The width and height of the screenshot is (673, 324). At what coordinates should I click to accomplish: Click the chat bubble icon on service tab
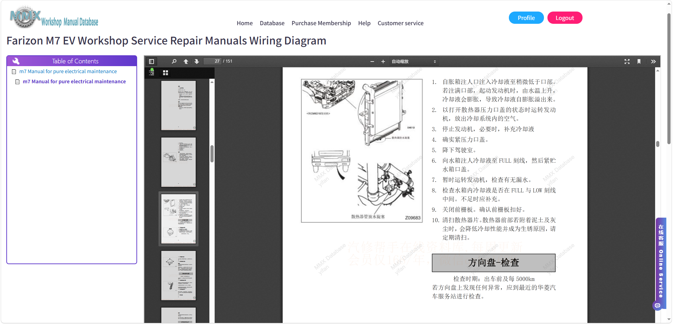658,305
